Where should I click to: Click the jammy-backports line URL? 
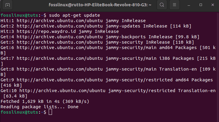pos(60,37)
